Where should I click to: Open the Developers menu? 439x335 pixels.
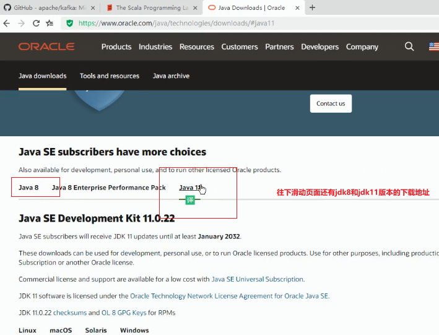[320, 47]
